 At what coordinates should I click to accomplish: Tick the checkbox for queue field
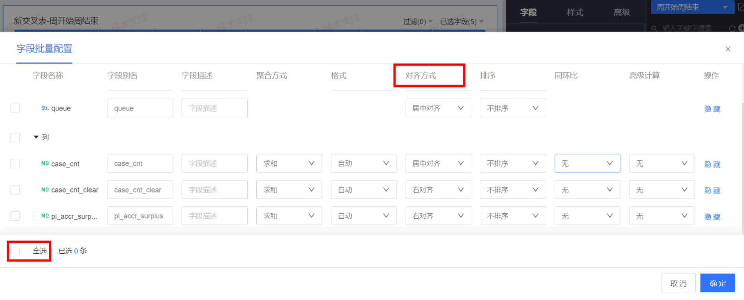tap(15, 108)
